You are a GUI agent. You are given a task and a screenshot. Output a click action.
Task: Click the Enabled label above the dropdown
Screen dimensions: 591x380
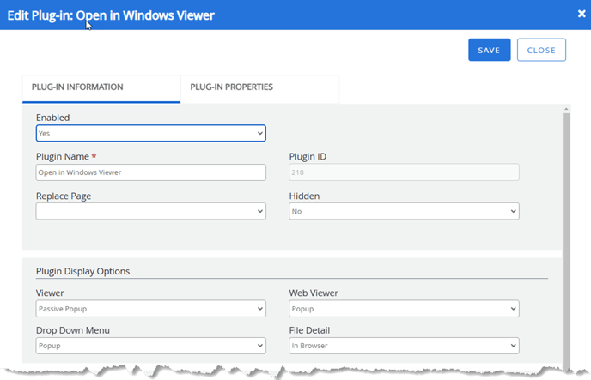(x=53, y=117)
